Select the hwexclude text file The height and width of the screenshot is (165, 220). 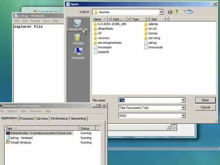pyautogui.click(x=153, y=47)
